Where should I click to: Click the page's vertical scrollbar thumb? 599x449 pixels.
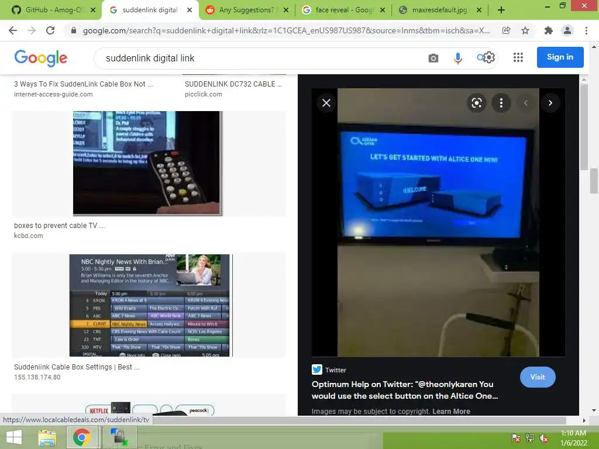(594, 181)
